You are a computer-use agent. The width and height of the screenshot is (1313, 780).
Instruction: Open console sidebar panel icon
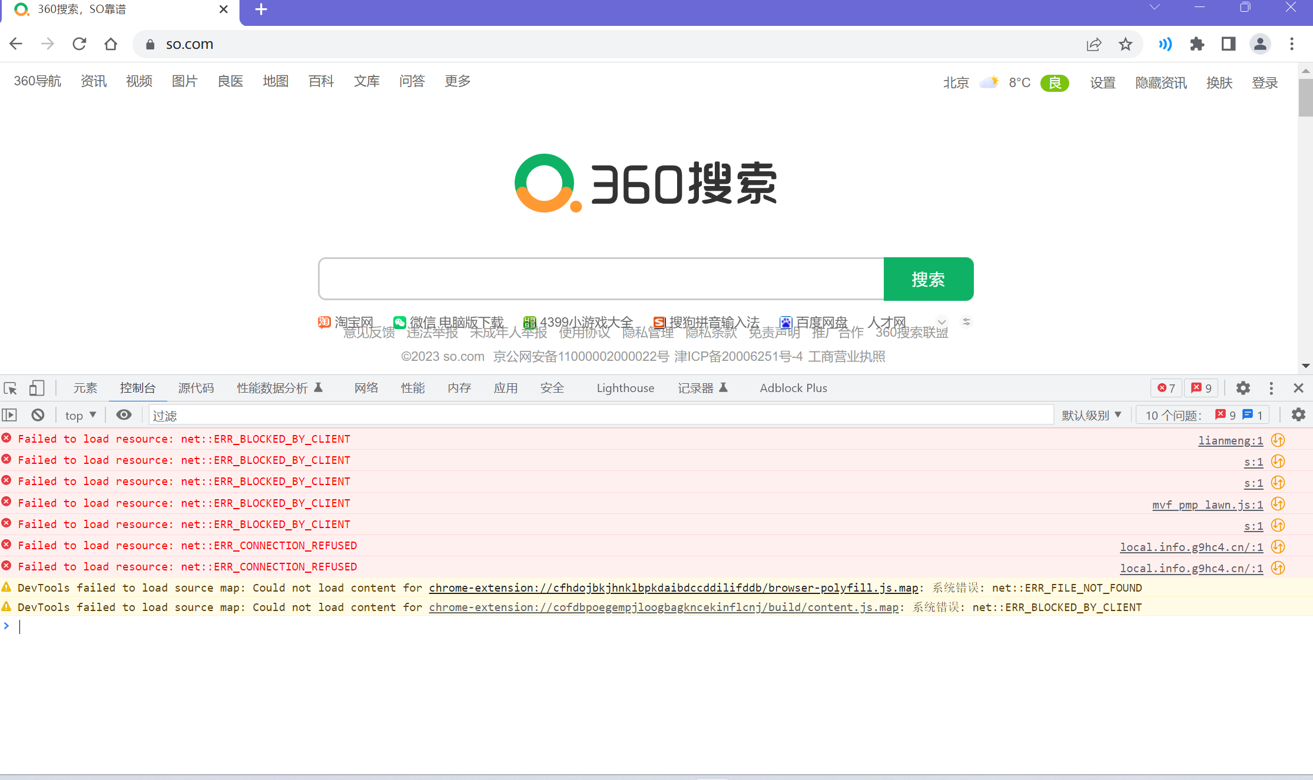(9, 415)
